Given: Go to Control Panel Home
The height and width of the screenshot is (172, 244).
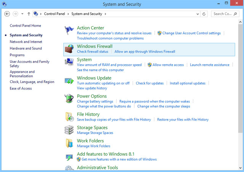Looking at the screenshot, I should coord(26,25).
